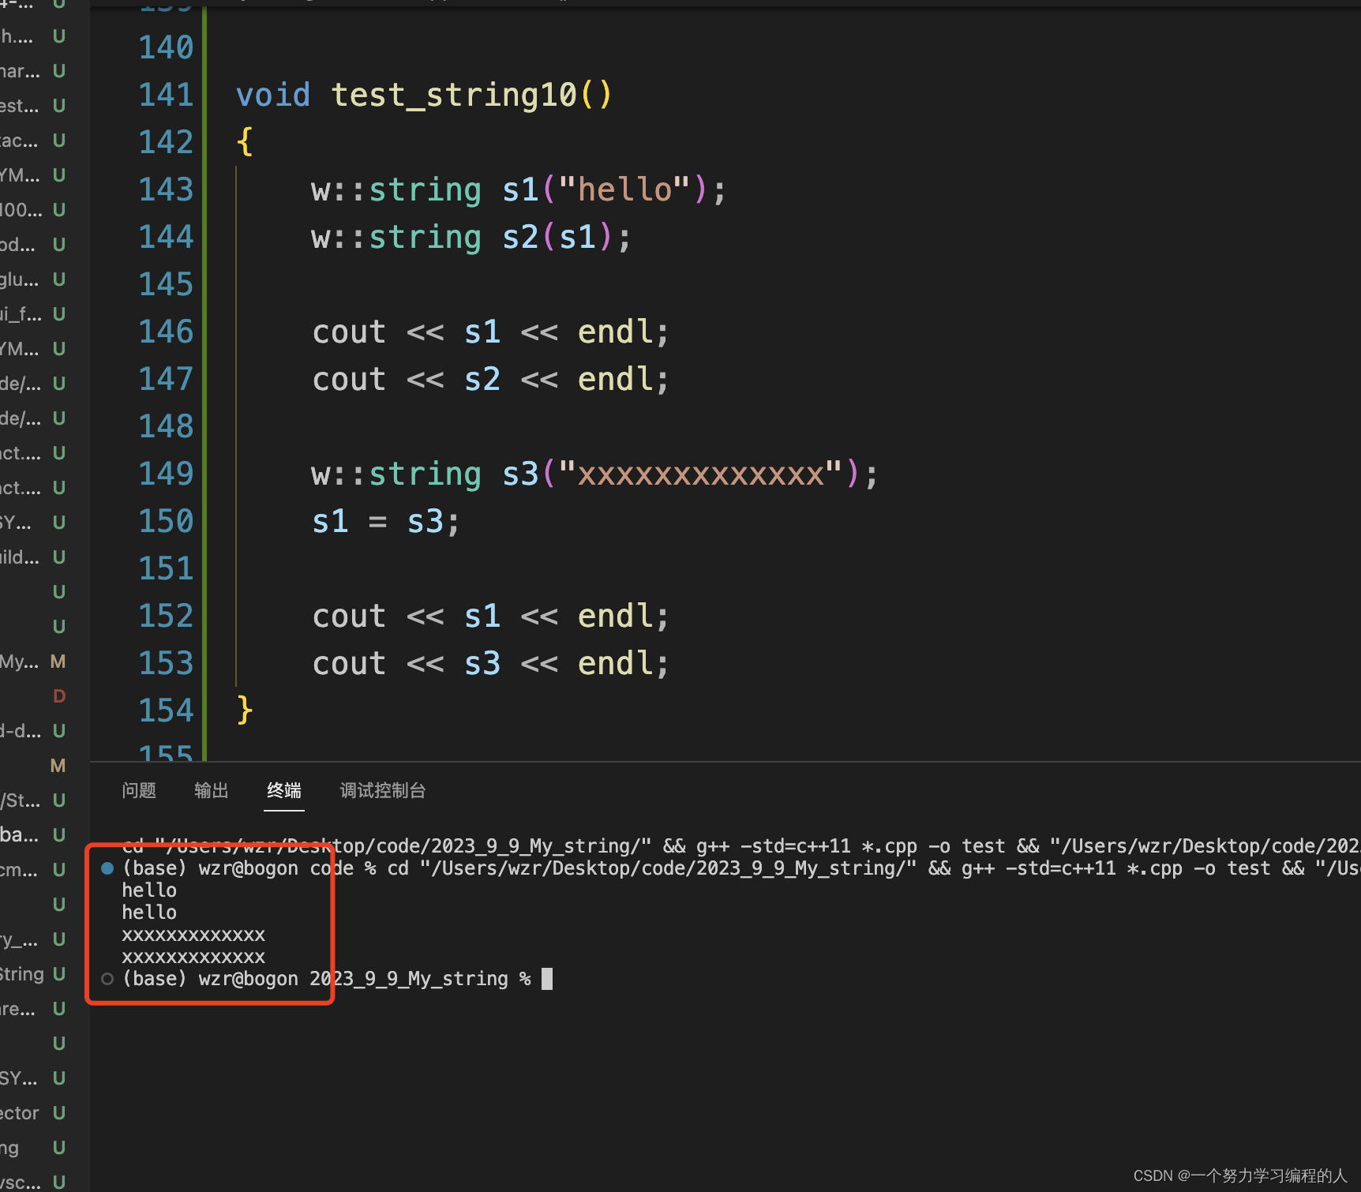Focus the terminal cursor after 2023_9_9_My_string %

547,979
